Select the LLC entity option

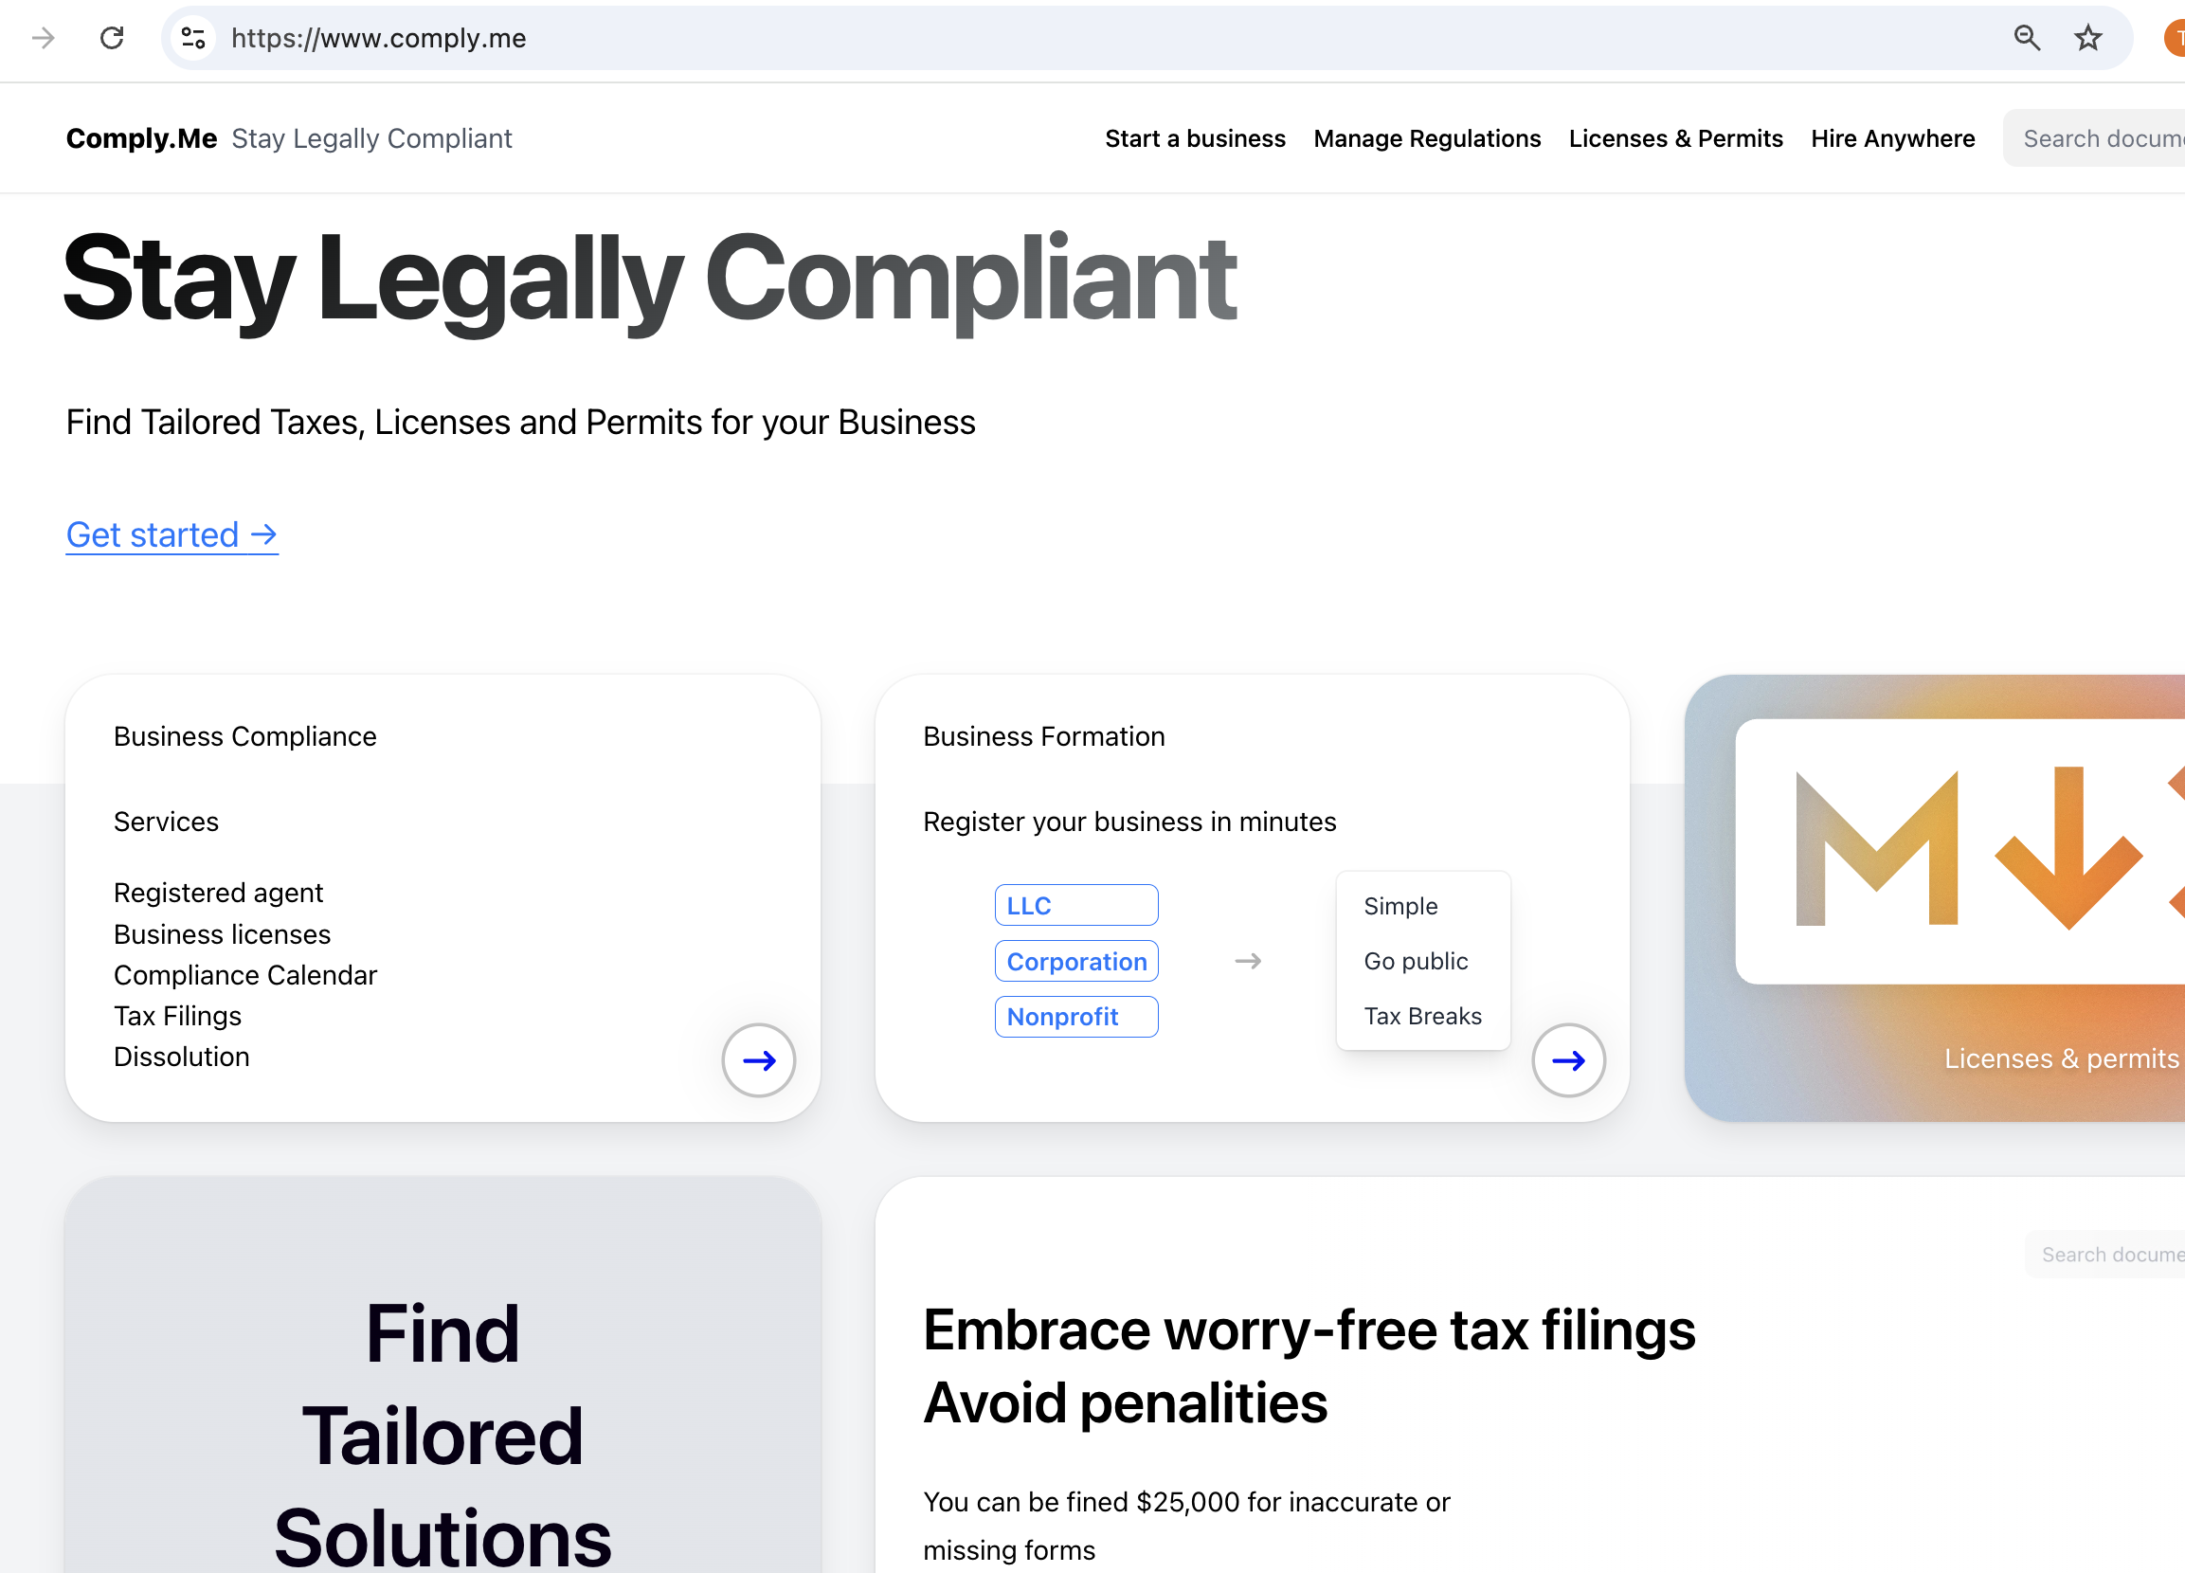click(1075, 906)
